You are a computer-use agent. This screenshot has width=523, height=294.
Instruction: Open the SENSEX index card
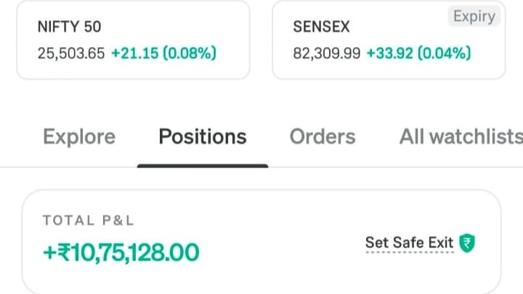pos(389,40)
